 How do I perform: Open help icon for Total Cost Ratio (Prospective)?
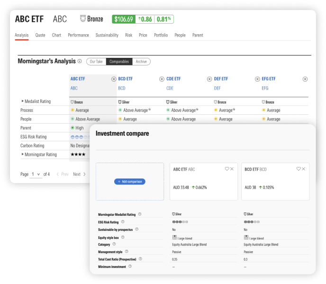click(140, 259)
